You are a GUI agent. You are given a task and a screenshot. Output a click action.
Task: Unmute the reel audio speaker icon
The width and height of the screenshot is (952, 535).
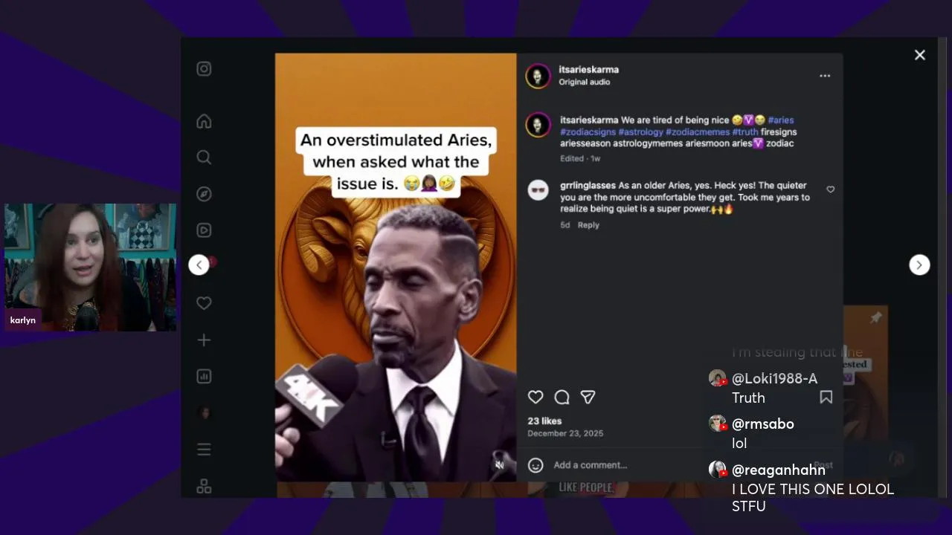point(500,465)
